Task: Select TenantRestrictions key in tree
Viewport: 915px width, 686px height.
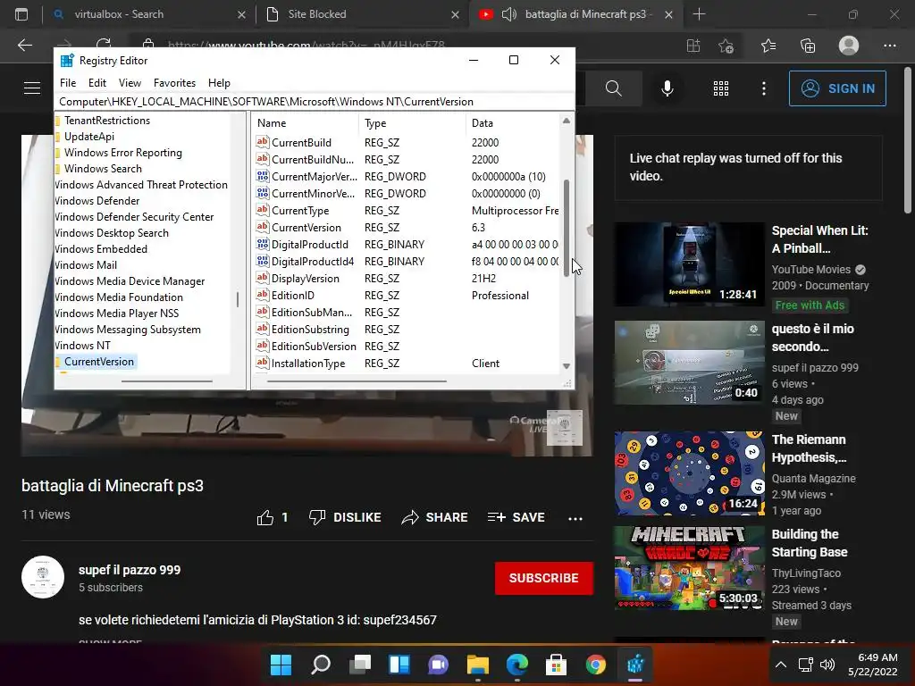Action: point(107,121)
